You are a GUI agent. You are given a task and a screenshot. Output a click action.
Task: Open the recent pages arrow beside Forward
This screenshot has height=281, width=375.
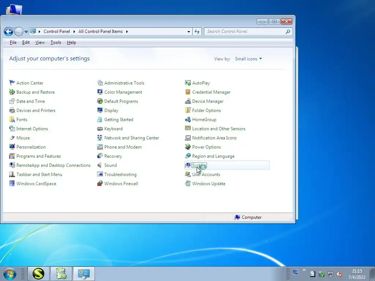(26, 31)
